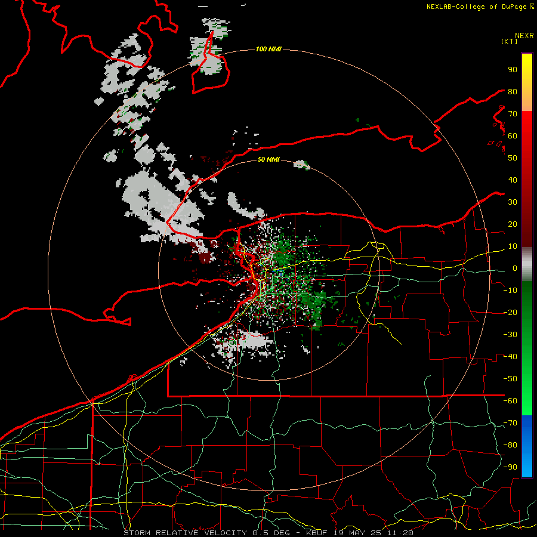Click the -50 value on the velocity scale
Image resolution: width=537 pixels, height=537 pixels.
tap(510, 379)
